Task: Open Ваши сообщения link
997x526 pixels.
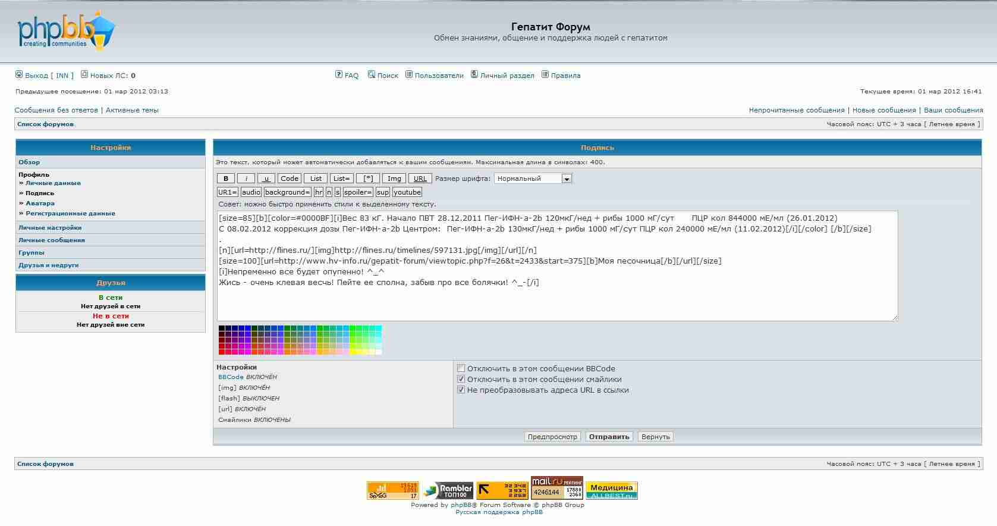Action: coord(954,110)
